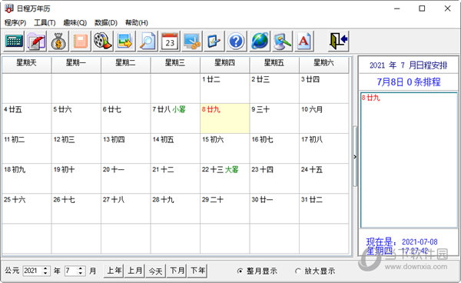Increase the year spinner value
This screenshot has height=283, width=461.
45,268
